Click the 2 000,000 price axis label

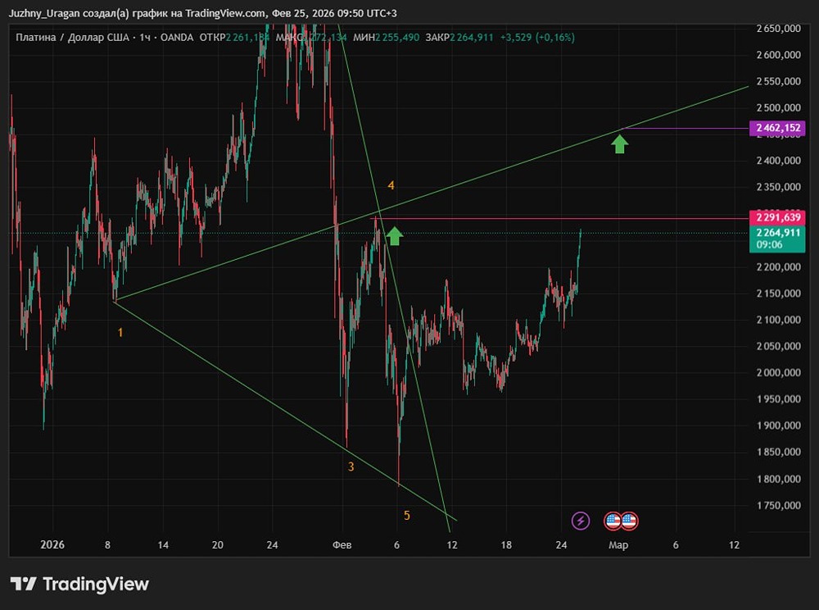(778, 373)
